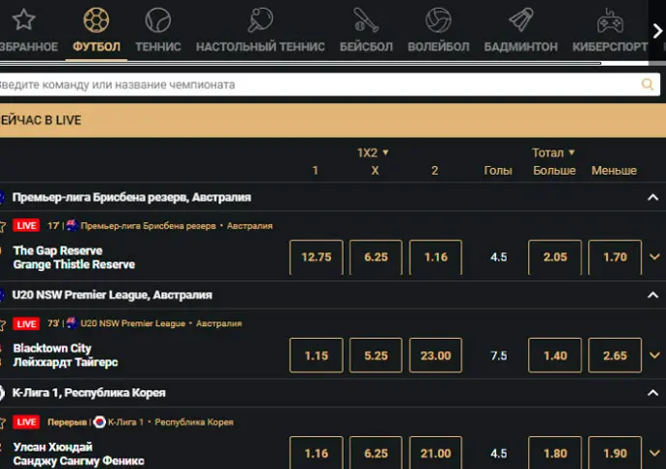Open the table tennis paddle icon
This screenshot has height=469, width=666.
point(260,20)
